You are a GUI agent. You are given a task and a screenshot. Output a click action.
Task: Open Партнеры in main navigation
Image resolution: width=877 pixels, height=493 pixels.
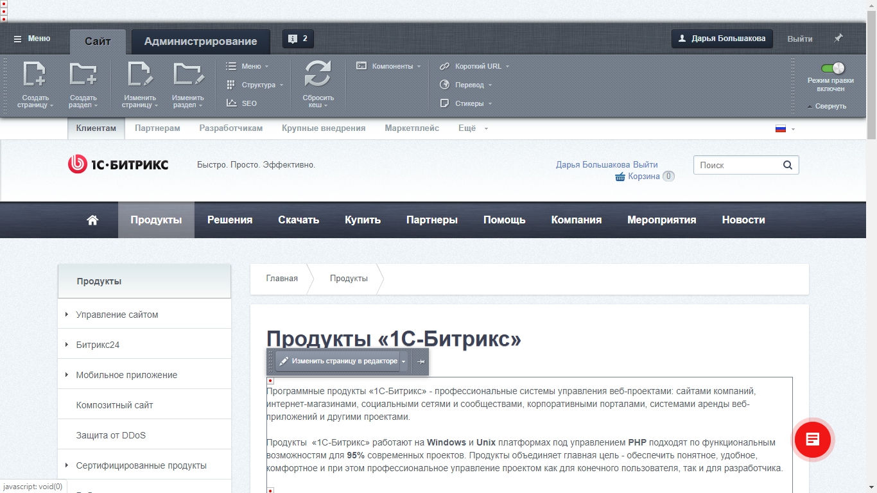[432, 220]
